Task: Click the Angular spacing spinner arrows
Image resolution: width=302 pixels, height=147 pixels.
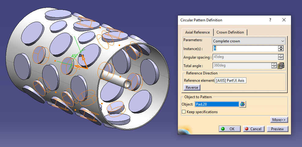Action: click(x=281, y=57)
